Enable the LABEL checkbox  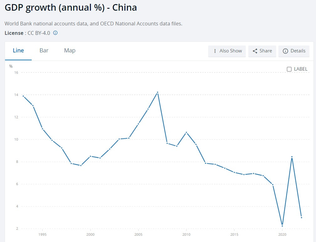coord(289,69)
